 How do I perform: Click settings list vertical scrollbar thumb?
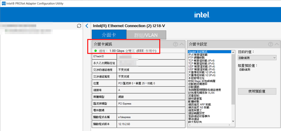tap(233, 79)
